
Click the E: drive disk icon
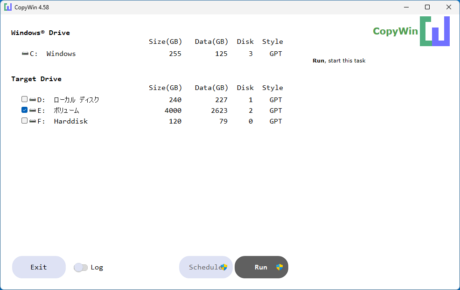click(x=33, y=110)
